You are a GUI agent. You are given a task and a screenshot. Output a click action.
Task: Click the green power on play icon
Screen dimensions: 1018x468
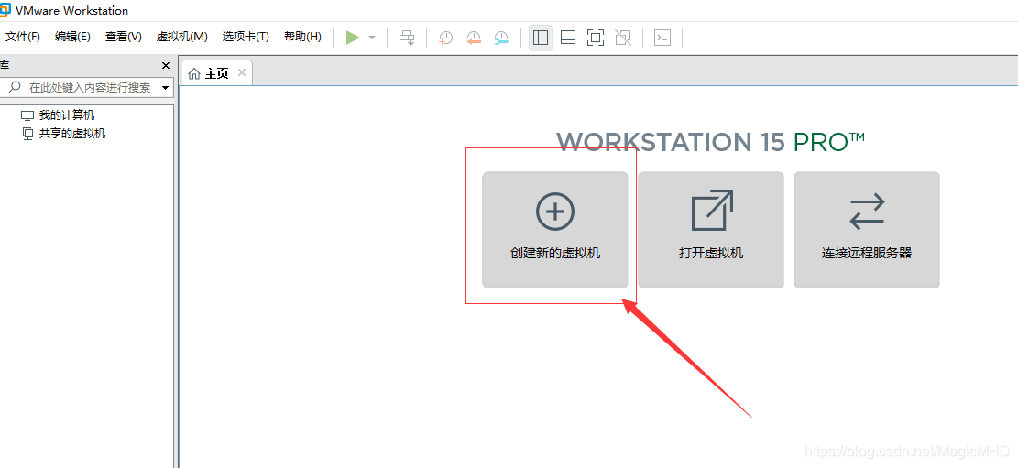pyautogui.click(x=353, y=38)
